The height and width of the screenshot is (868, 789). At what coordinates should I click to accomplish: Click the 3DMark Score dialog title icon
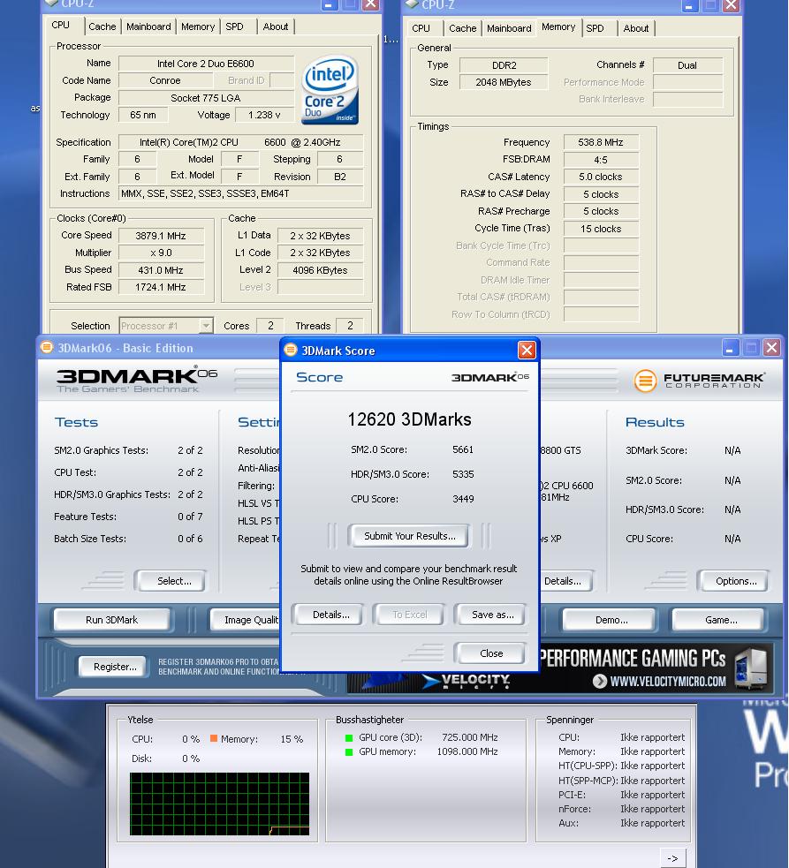pos(291,350)
